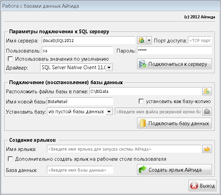
Task: Click the Имя сервера: label
Action: (22, 41)
